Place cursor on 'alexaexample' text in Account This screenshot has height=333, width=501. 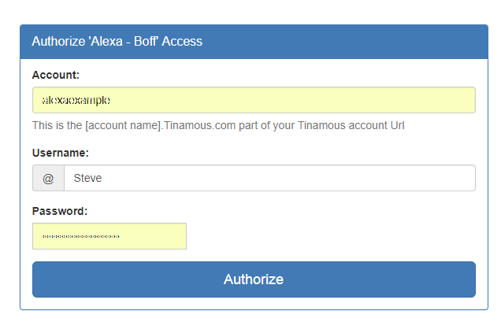tap(76, 100)
